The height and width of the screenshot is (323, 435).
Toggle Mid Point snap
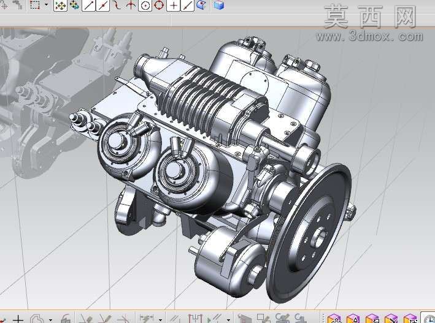pyautogui.click(x=102, y=5)
